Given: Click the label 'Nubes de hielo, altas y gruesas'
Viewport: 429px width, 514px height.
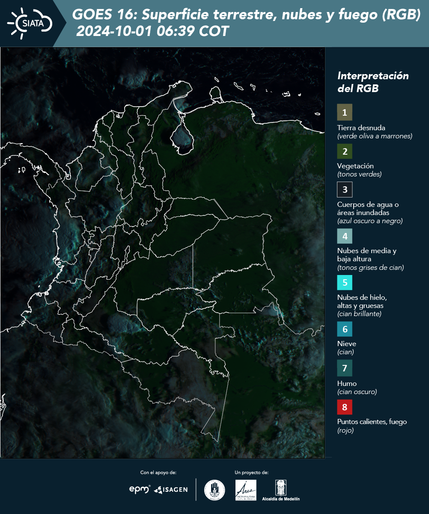Looking at the screenshot, I should pos(362,302).
